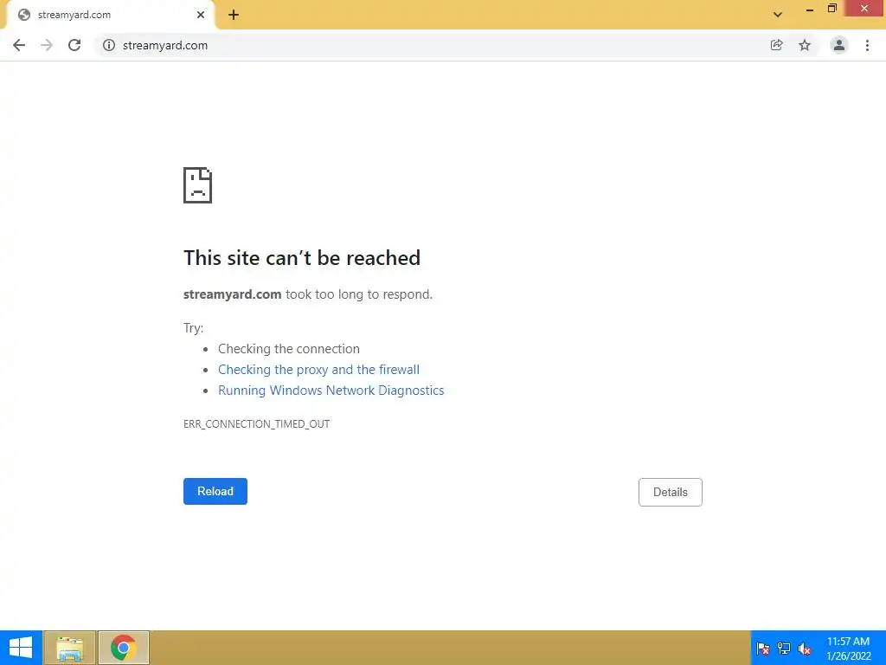Open the Chrome profile avatar

[x=839, y=45]
